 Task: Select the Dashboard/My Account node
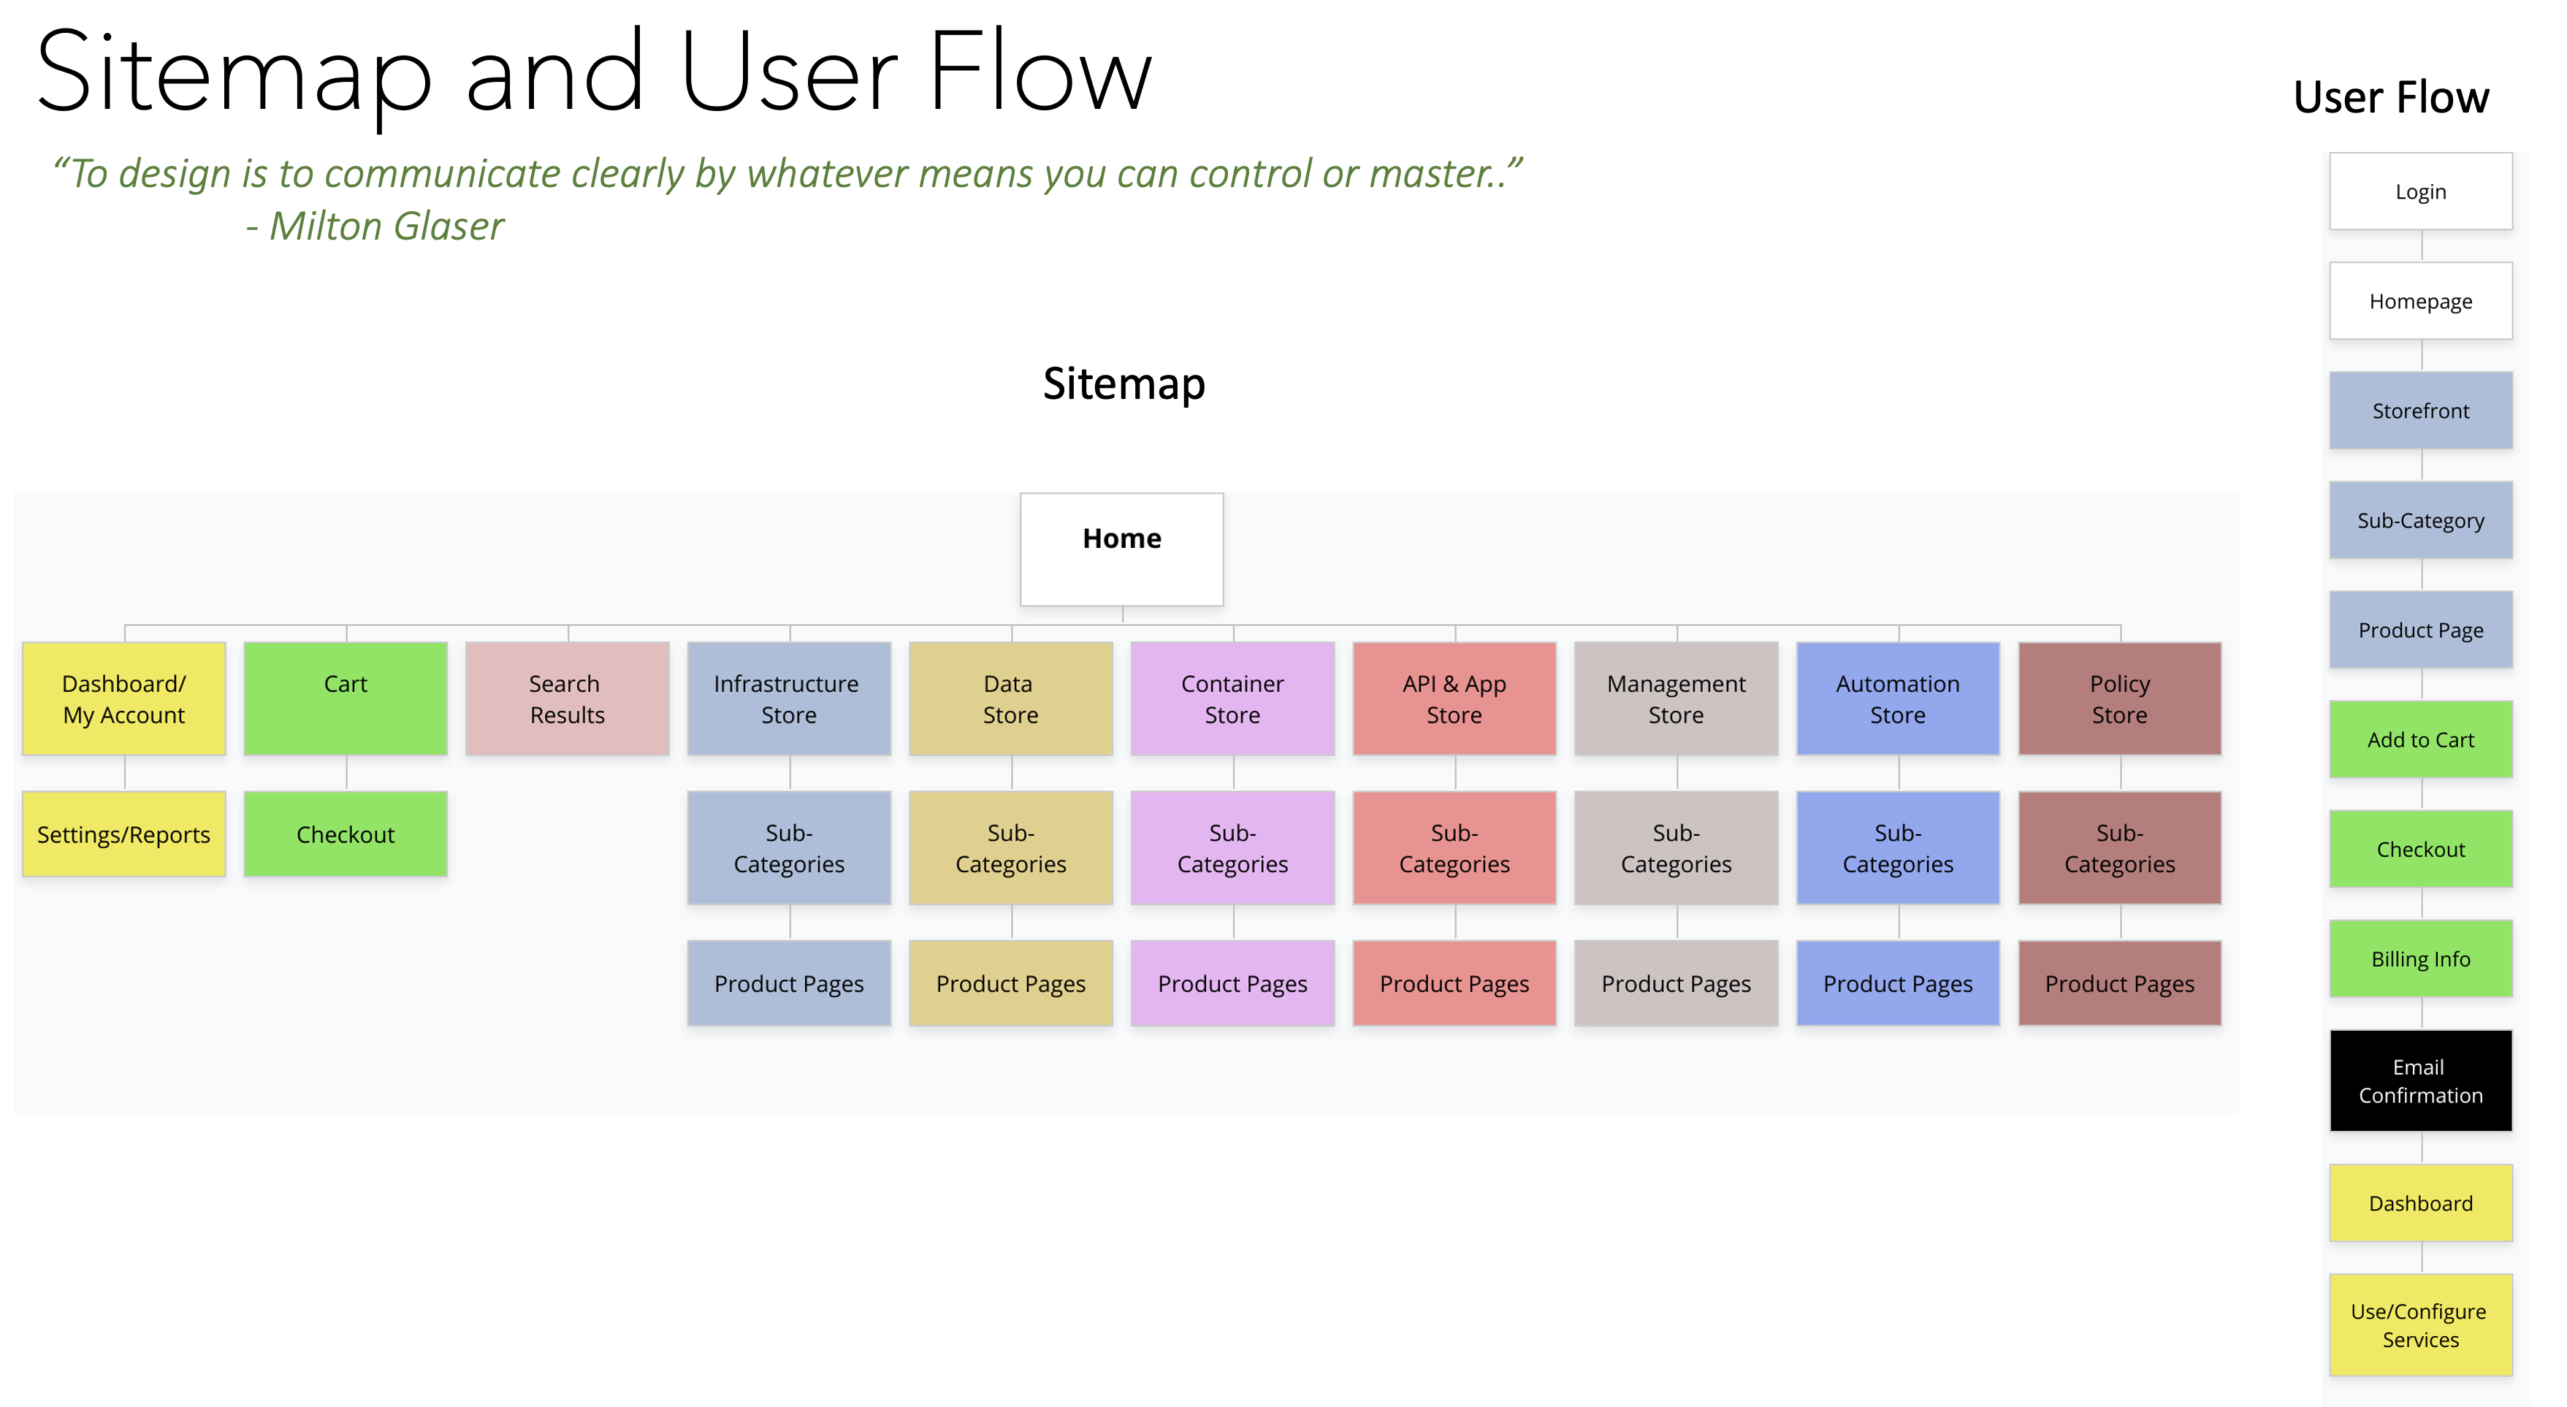pos(123,698)
